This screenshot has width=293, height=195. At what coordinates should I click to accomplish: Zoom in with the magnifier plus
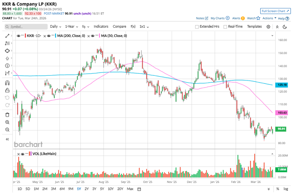click(x=7, y=122)
